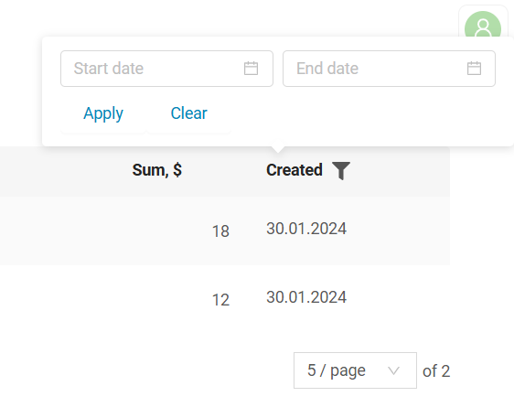Click the 'of 2' pagination text
514x418 pixels.
point(436,371)
